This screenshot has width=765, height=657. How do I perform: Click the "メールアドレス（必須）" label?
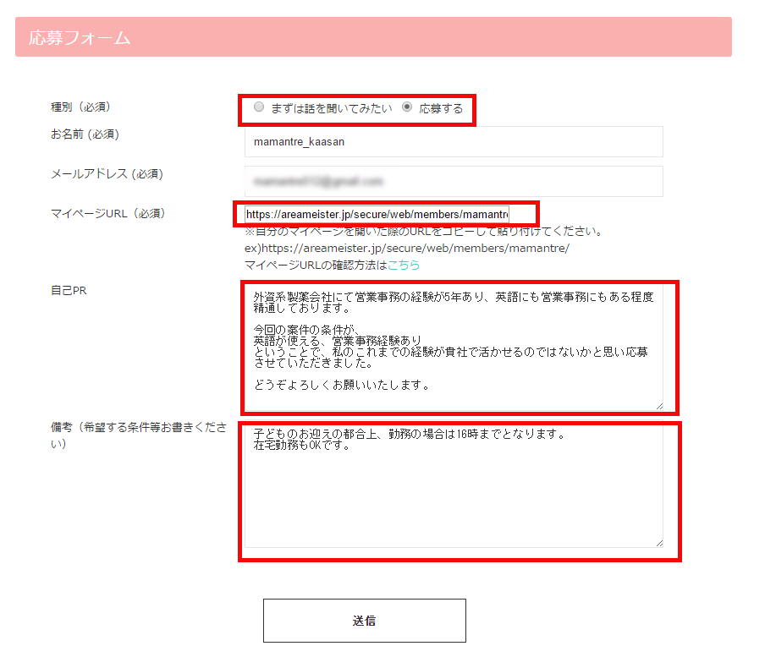[x=107, y=174]
